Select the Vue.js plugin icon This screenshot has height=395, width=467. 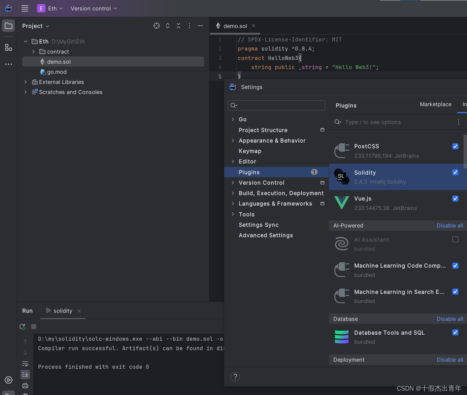point(342,203)
